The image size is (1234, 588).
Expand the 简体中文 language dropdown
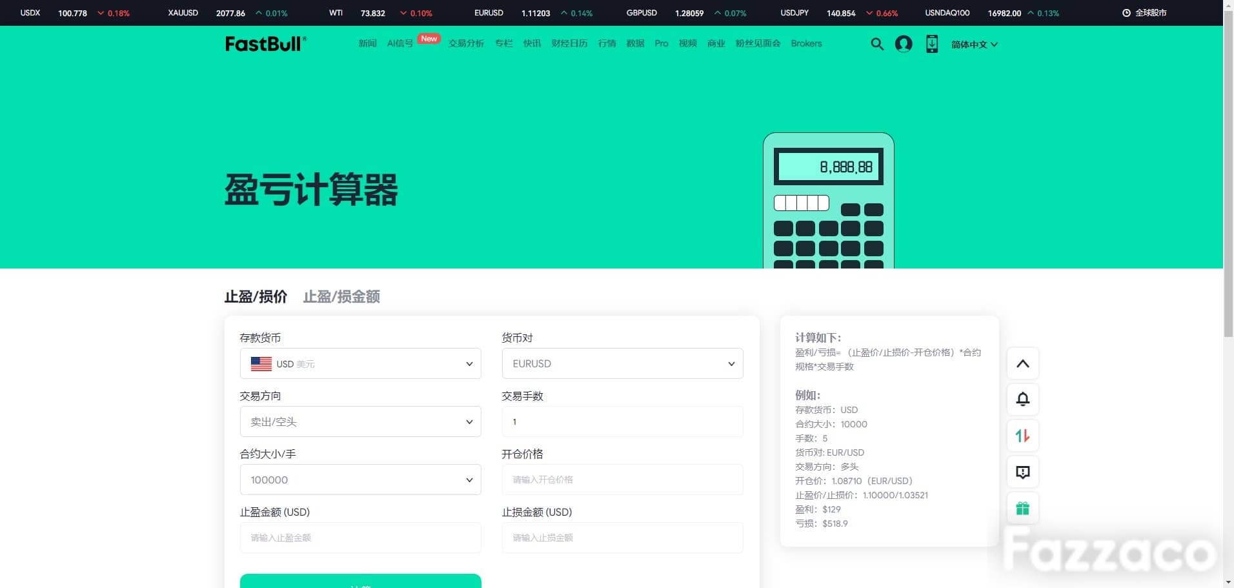point(975,44)
